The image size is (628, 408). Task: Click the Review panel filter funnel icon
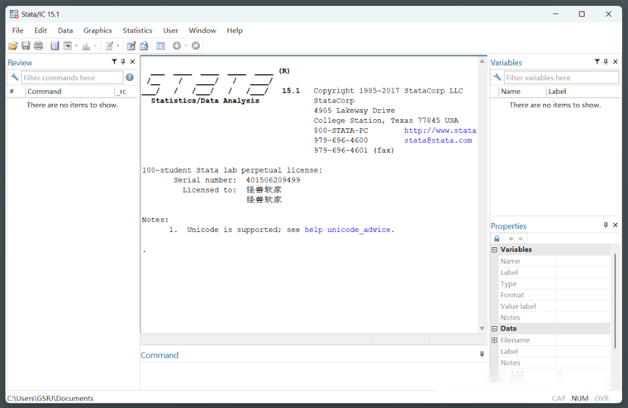pos(114,62)
